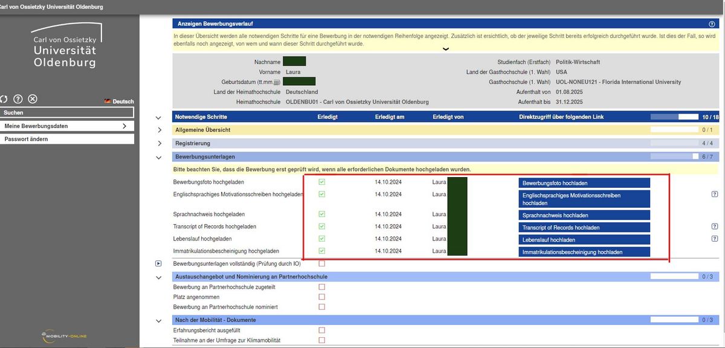Click the help icon in Anzeigen Bewerbungsverlauf header
725x348 pixels.
coord(713,24)
